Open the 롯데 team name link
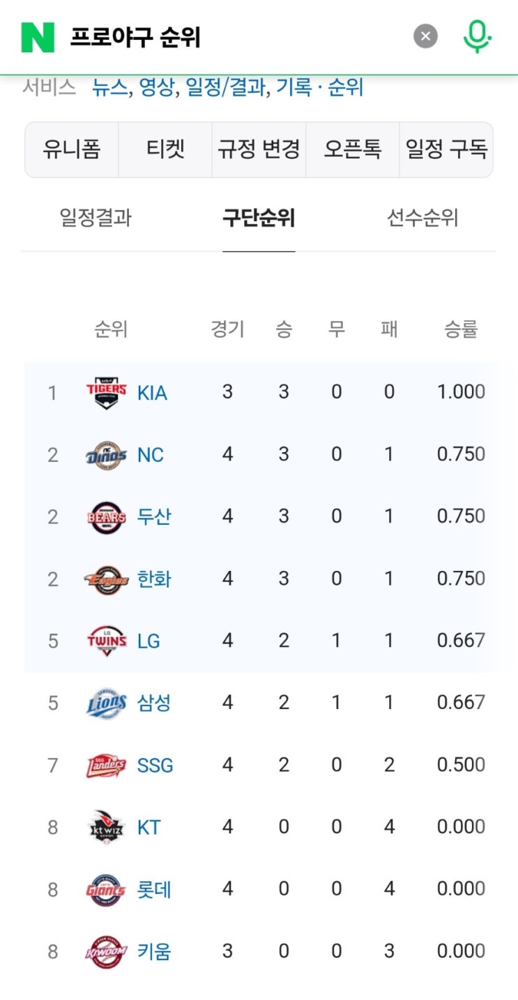The image size is (518, 1000). (x=154, y=890)
